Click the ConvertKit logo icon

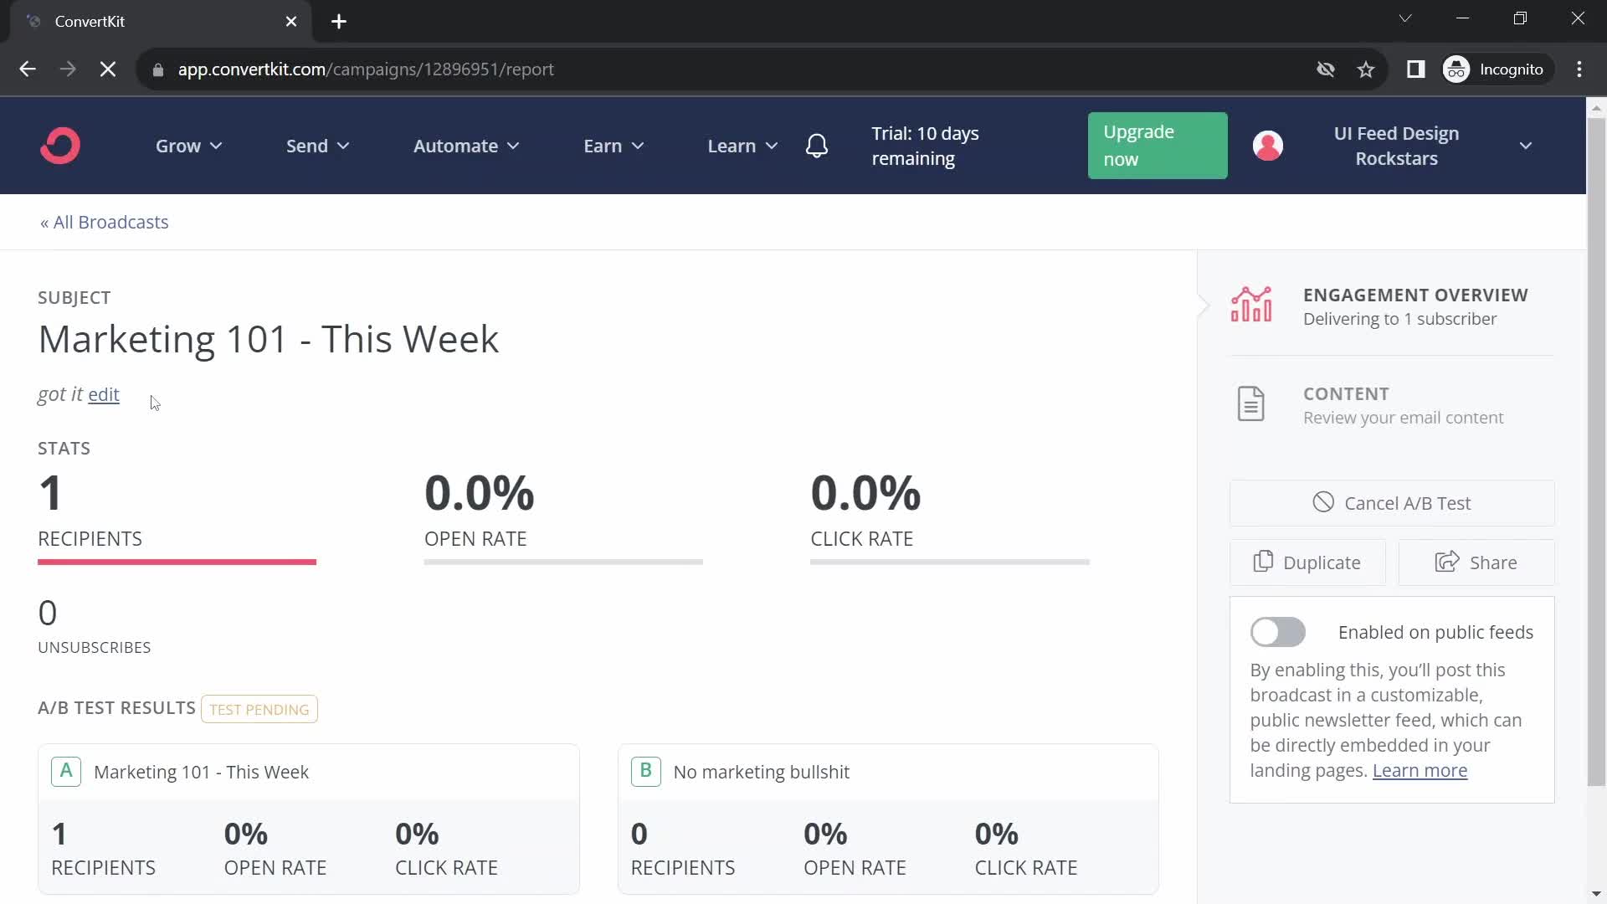(60, 146)
